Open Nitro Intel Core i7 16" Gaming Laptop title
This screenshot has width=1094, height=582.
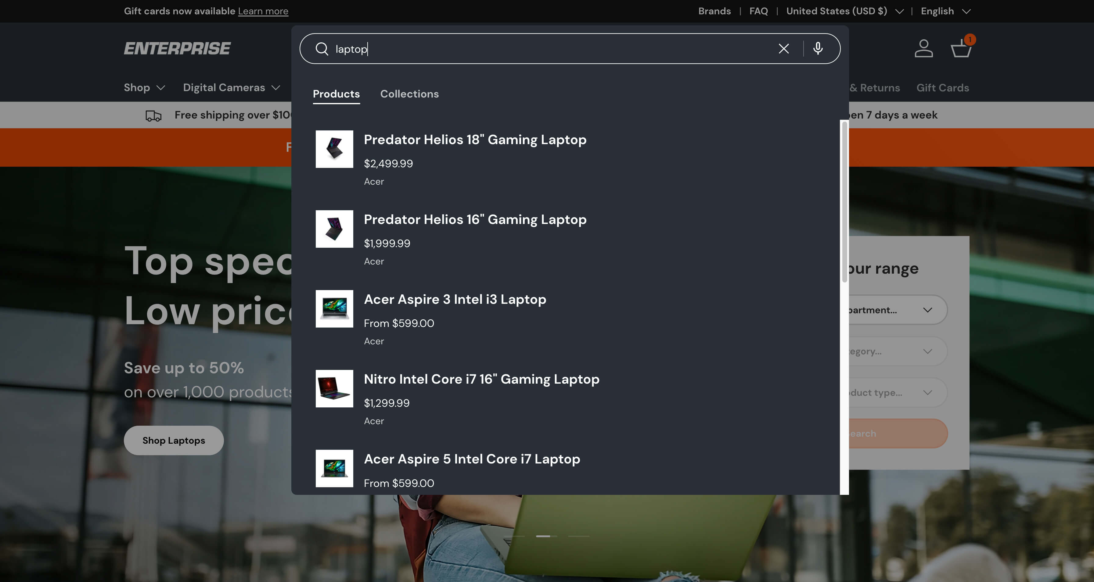click(482, 379)
